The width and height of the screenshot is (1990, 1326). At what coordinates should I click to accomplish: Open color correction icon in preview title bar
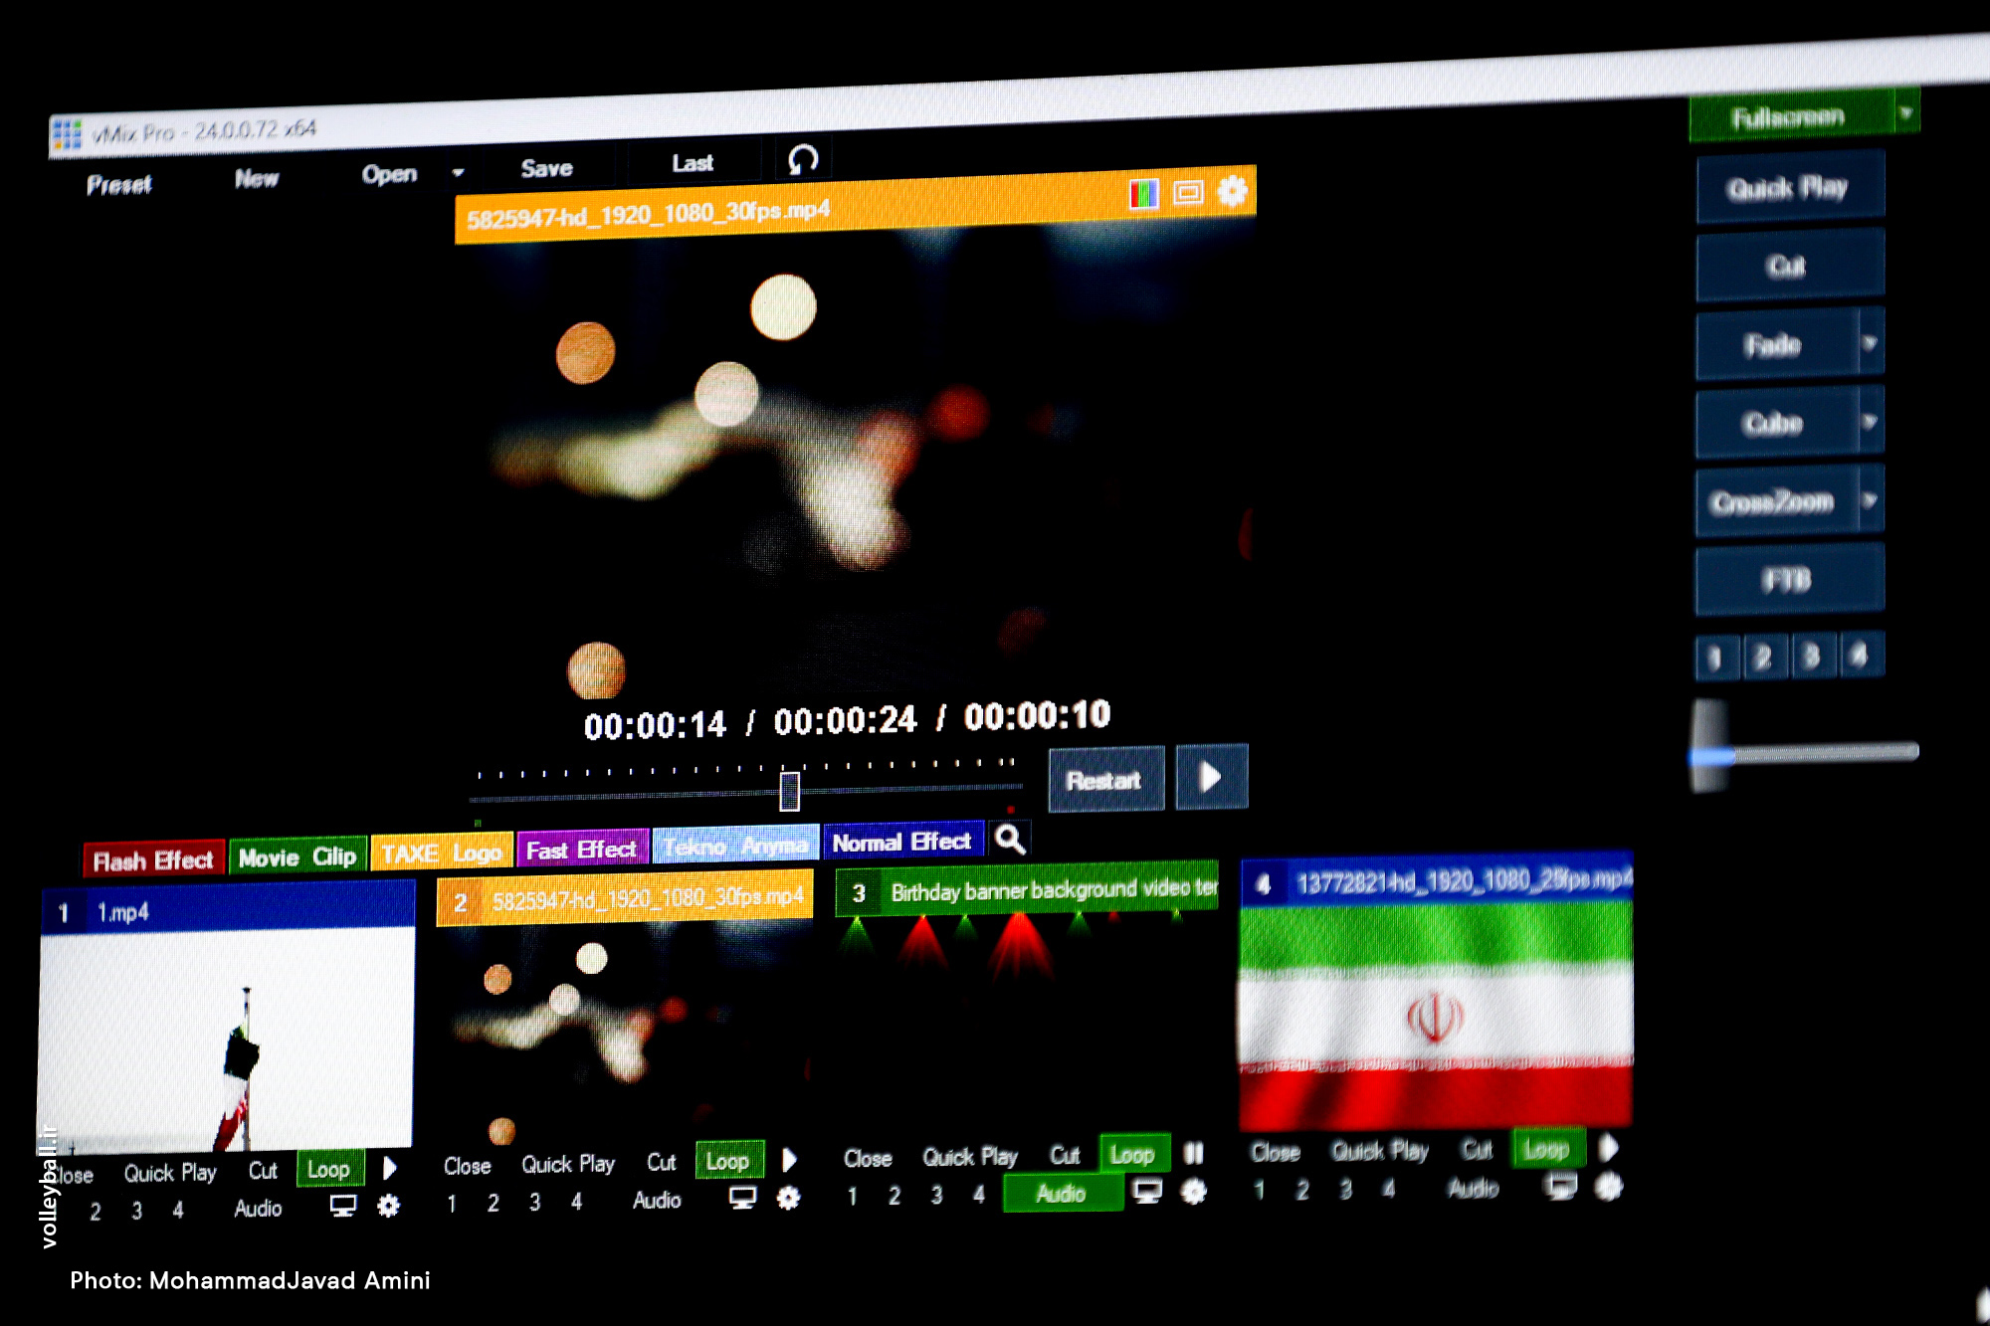pos(1143,193)
